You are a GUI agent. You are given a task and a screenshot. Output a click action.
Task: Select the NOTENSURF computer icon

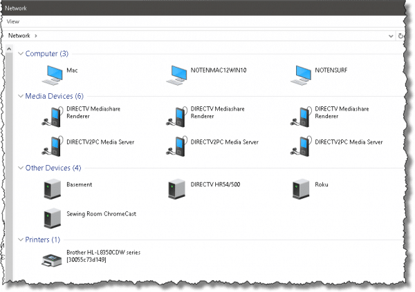tap(301, 75)
